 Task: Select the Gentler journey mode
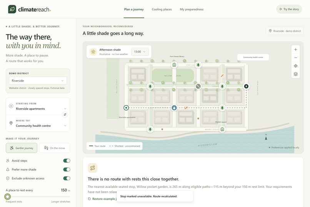tap(22, 148)
